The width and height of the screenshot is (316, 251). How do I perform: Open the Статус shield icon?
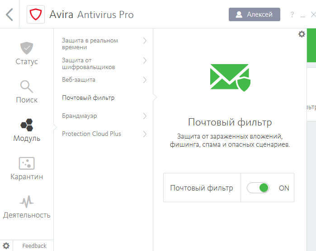coord(27,48)
